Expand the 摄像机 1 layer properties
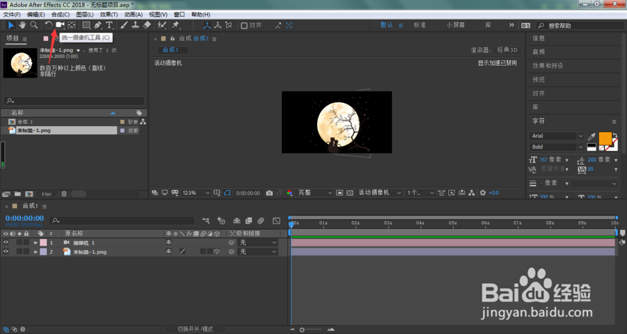The height and width of the screenshot is (334, 627). (x=36, y=243)
